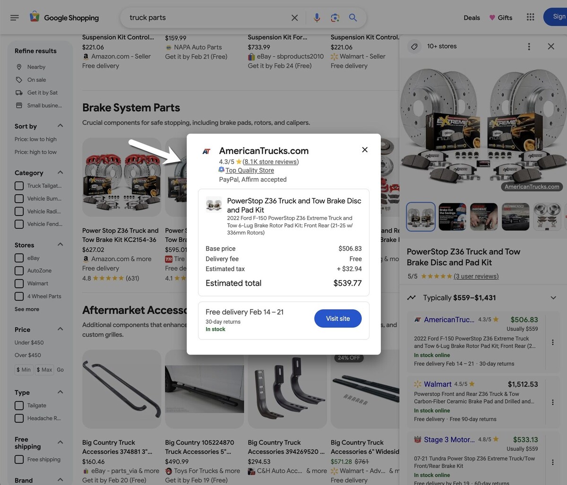Collapse the Free shipping section
The image size is (567, 485).
(x=60, y=442)
